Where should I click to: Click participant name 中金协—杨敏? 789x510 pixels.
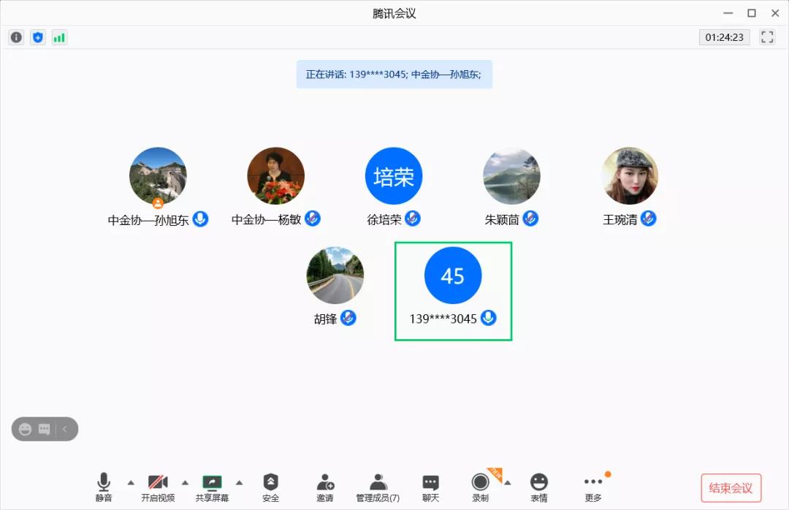coord(266,219)
